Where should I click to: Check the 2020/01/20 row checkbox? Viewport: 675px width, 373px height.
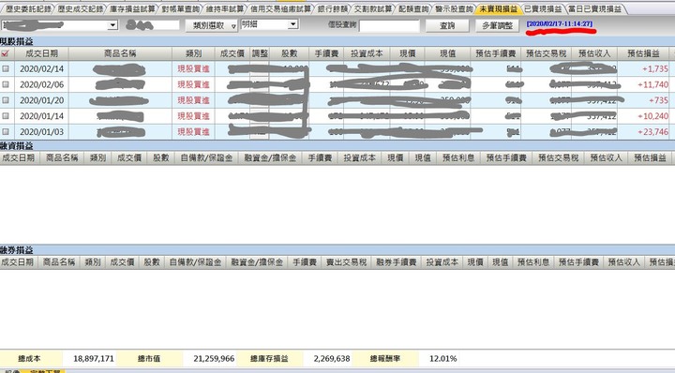pos(6,100)
